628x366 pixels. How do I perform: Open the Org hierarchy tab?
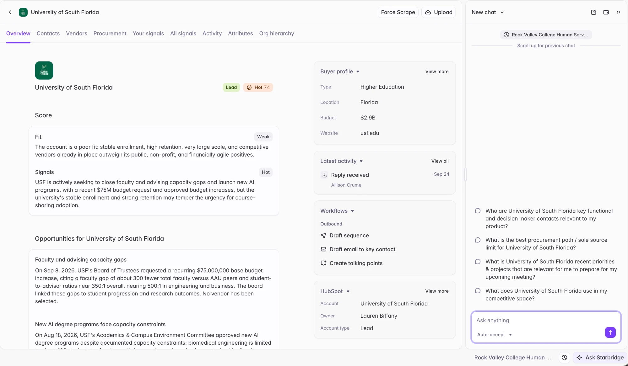click(x=277, y=33)
